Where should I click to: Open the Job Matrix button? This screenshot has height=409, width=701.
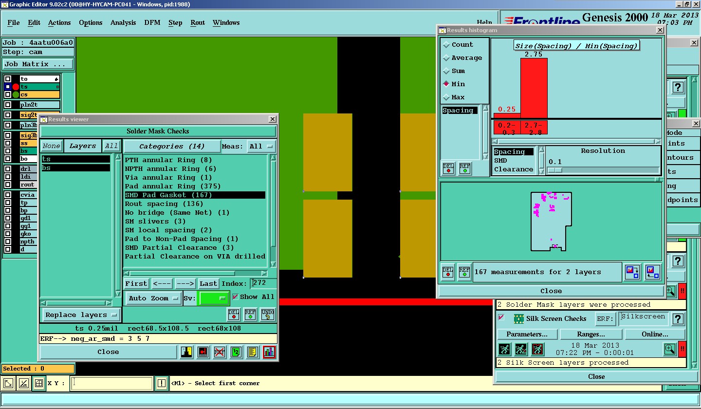coord(38,64)
